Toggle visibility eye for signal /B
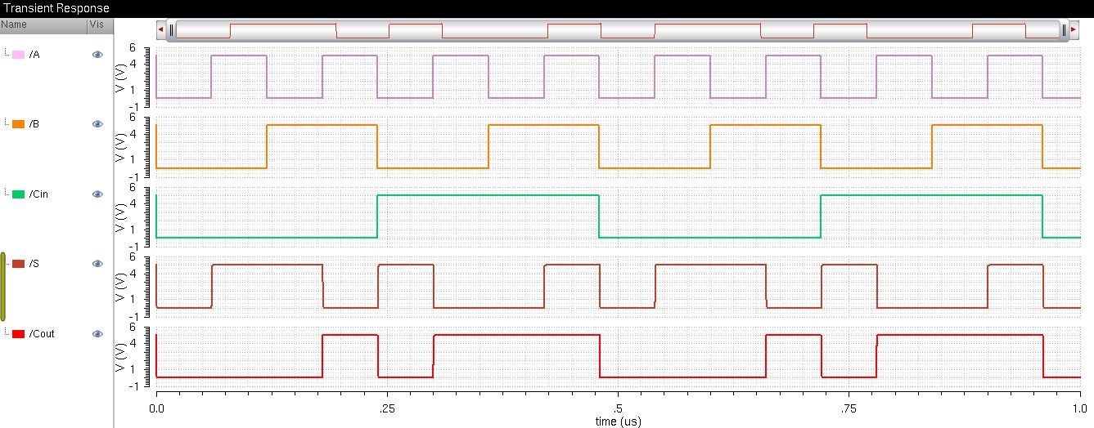This screenshot has height=428, width=1094. [x=97, y=124]
